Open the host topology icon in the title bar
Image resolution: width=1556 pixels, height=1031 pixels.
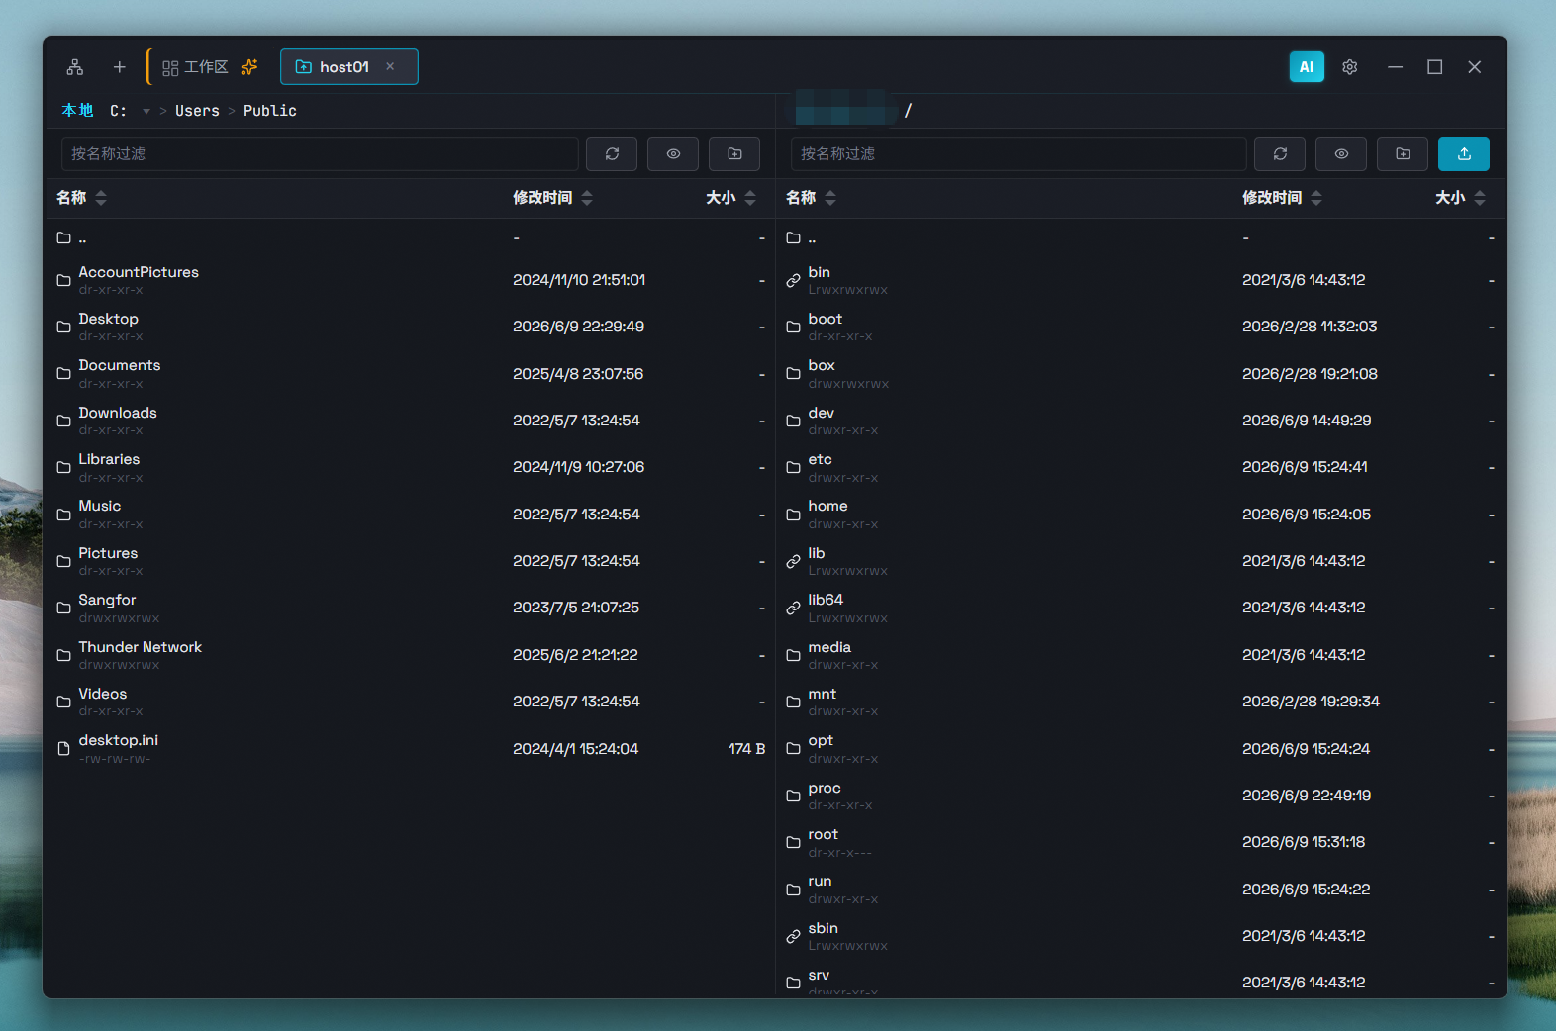coord(75,67)
